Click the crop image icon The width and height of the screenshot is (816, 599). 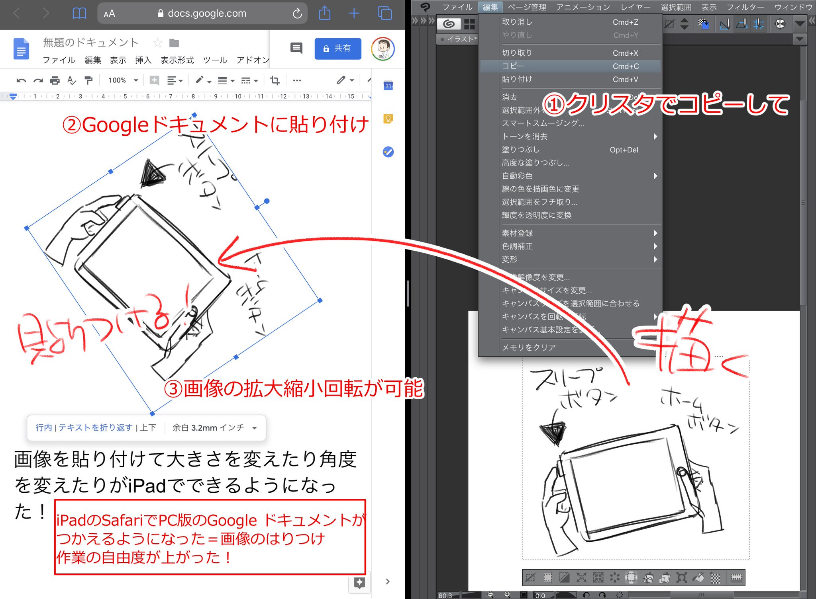(275, 81)
